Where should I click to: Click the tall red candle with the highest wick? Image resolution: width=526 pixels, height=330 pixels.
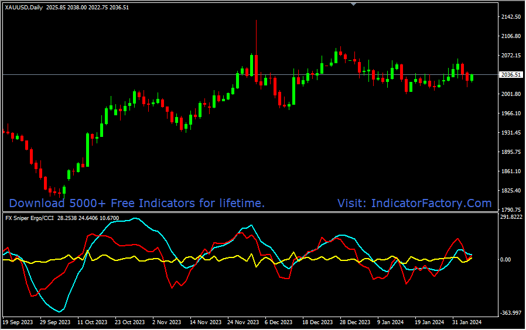point(257,68)
